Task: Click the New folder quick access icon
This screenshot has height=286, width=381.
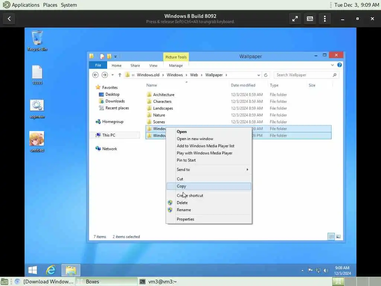Action: click(109, 57)
